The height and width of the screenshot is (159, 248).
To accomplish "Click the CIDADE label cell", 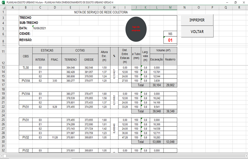I will (25, 34).
